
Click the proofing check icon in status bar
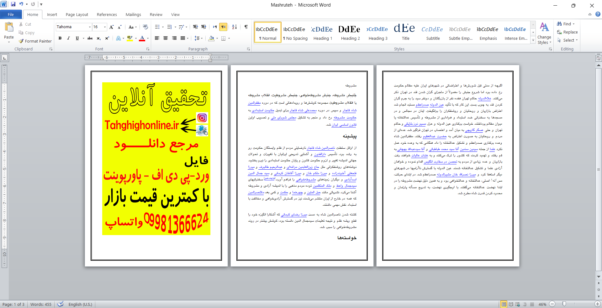[x=61, y=304]
